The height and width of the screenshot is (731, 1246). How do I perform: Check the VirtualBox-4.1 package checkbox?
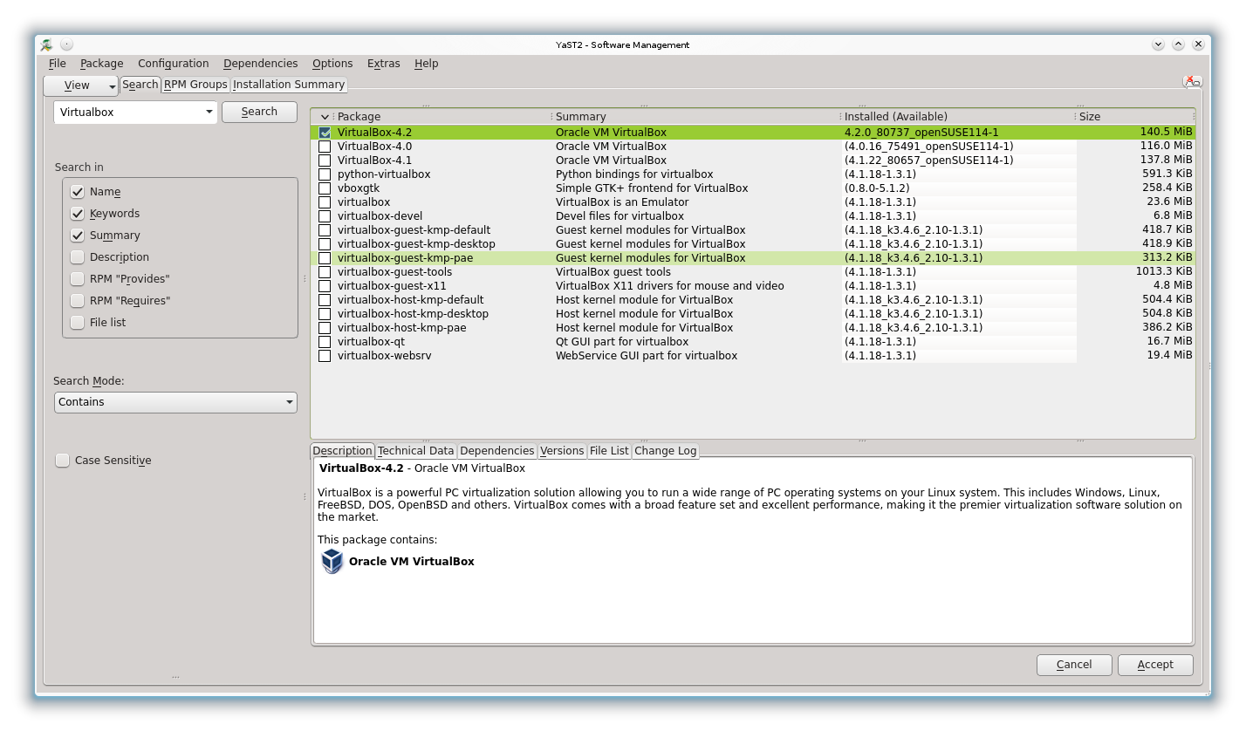pos(325,161)
